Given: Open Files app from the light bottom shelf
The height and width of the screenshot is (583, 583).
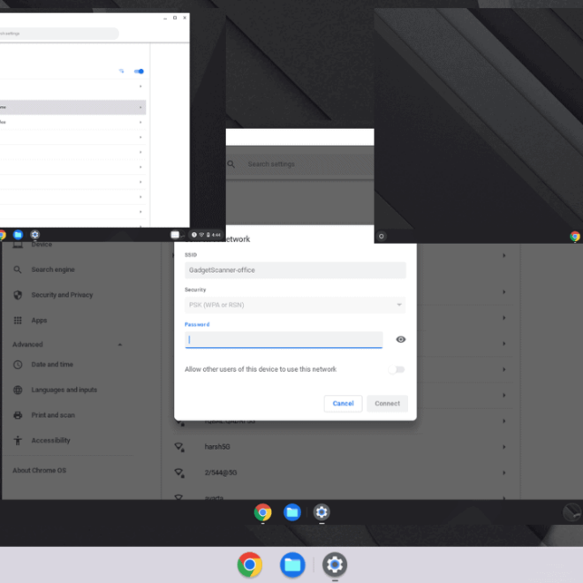Looking at the screenshot, I should tap(292, 564).
